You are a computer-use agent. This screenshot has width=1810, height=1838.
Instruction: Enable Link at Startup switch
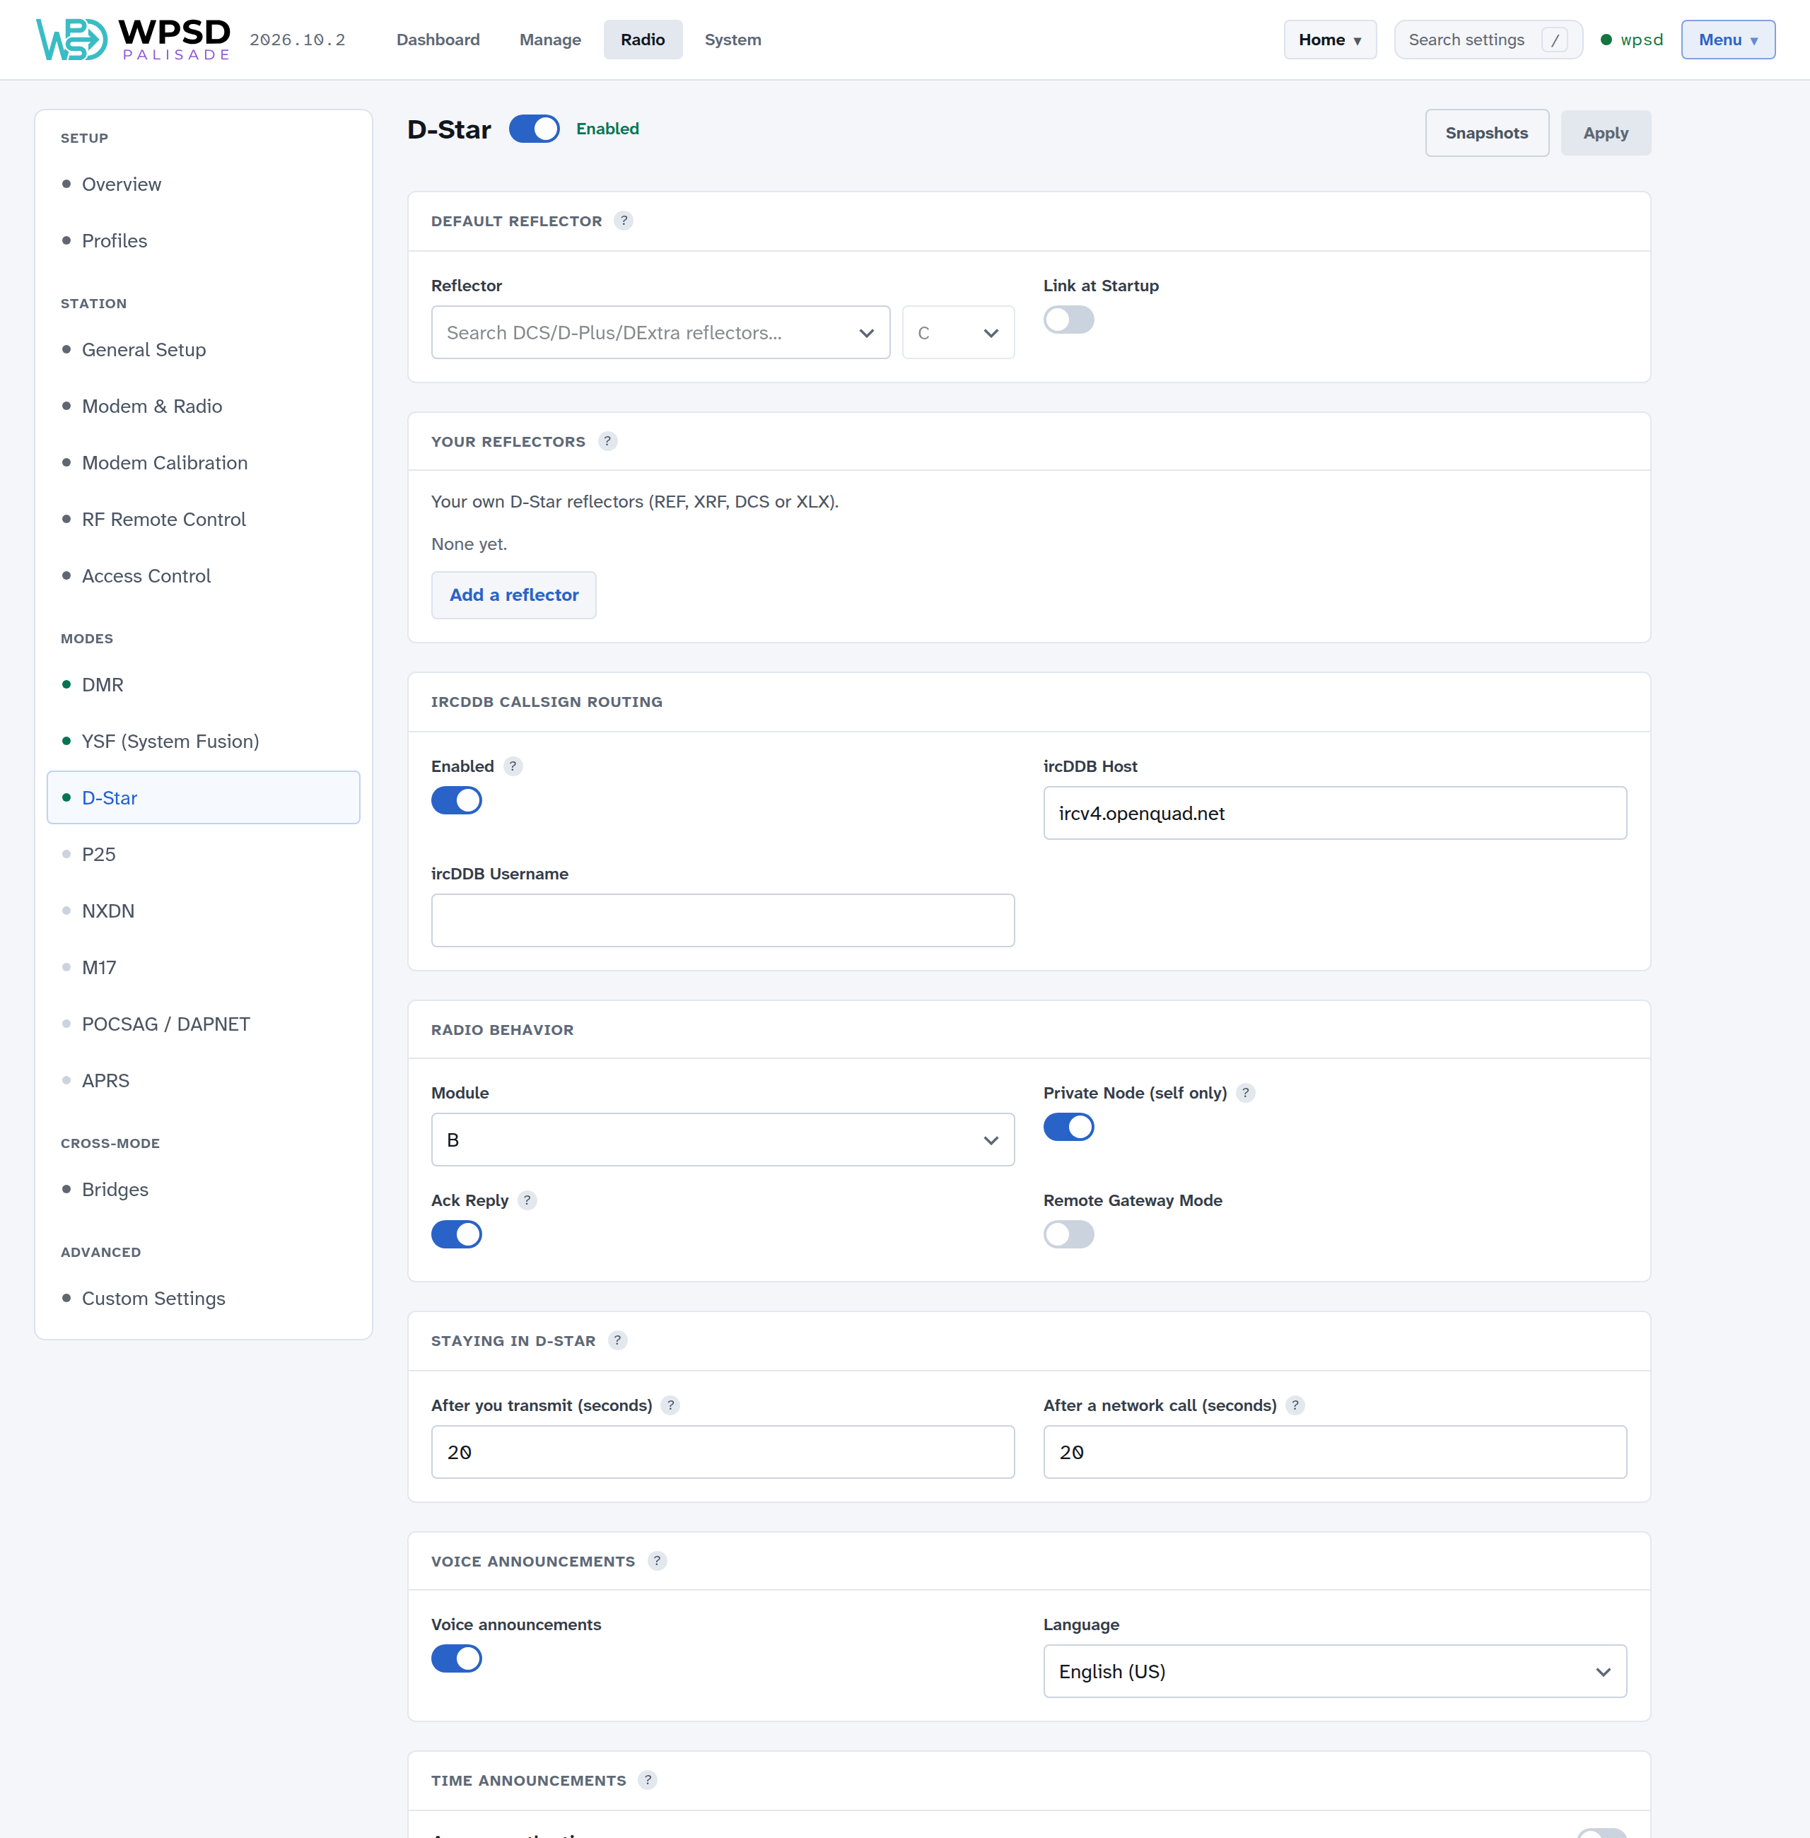click(x=1068, y=320)
